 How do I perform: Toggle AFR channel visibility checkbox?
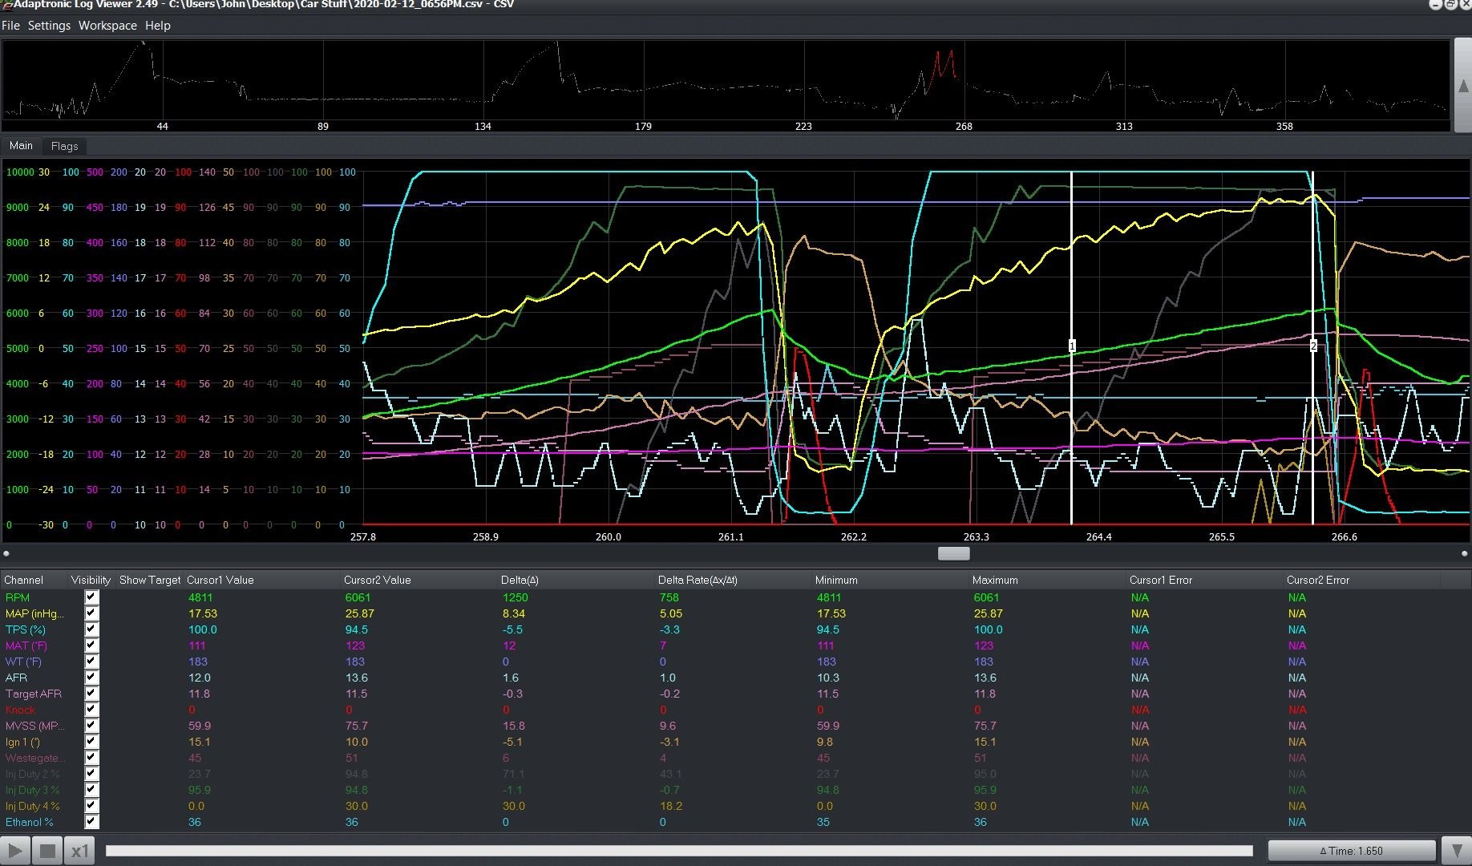[x=91, y=678]
